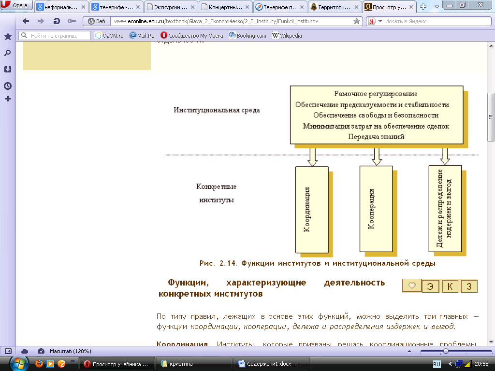
Task: Open the history clock sidebar panel
Action: pos(8,86)
